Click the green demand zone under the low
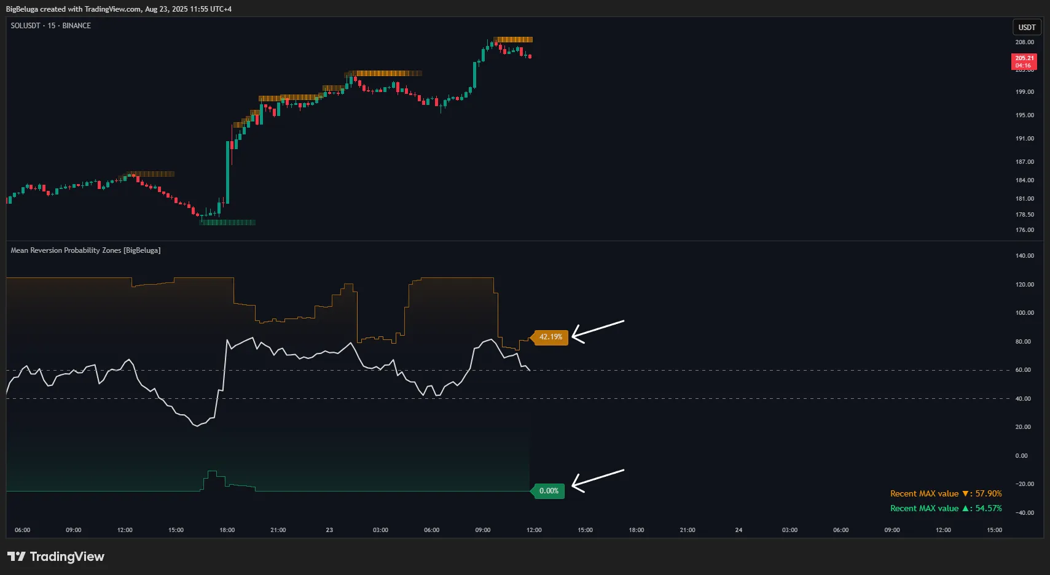The height and width of the screenshot is (575, 1050). coord(227,222)
